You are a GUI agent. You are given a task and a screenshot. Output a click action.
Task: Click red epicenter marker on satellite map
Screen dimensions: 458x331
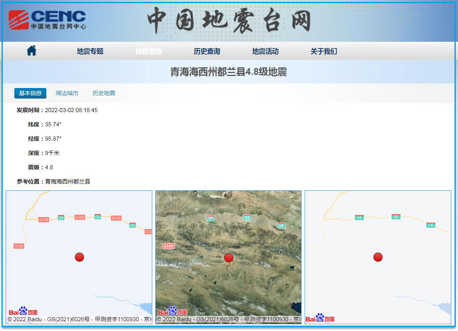pyautogui.click(x=229, y=258)
